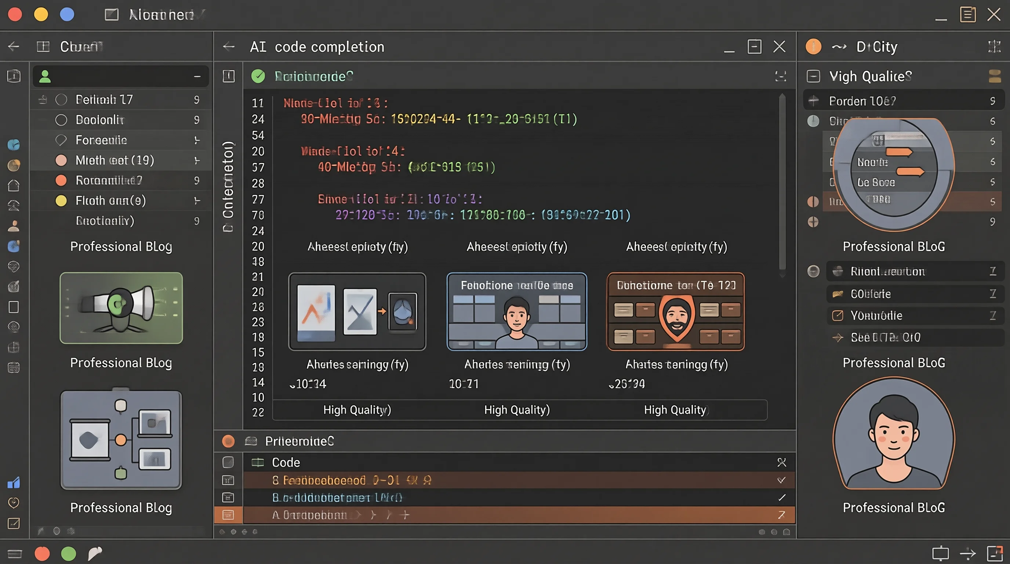Open the YOntnOdle row dropdown marker
1010x564 pixels.
coord(993,315)
